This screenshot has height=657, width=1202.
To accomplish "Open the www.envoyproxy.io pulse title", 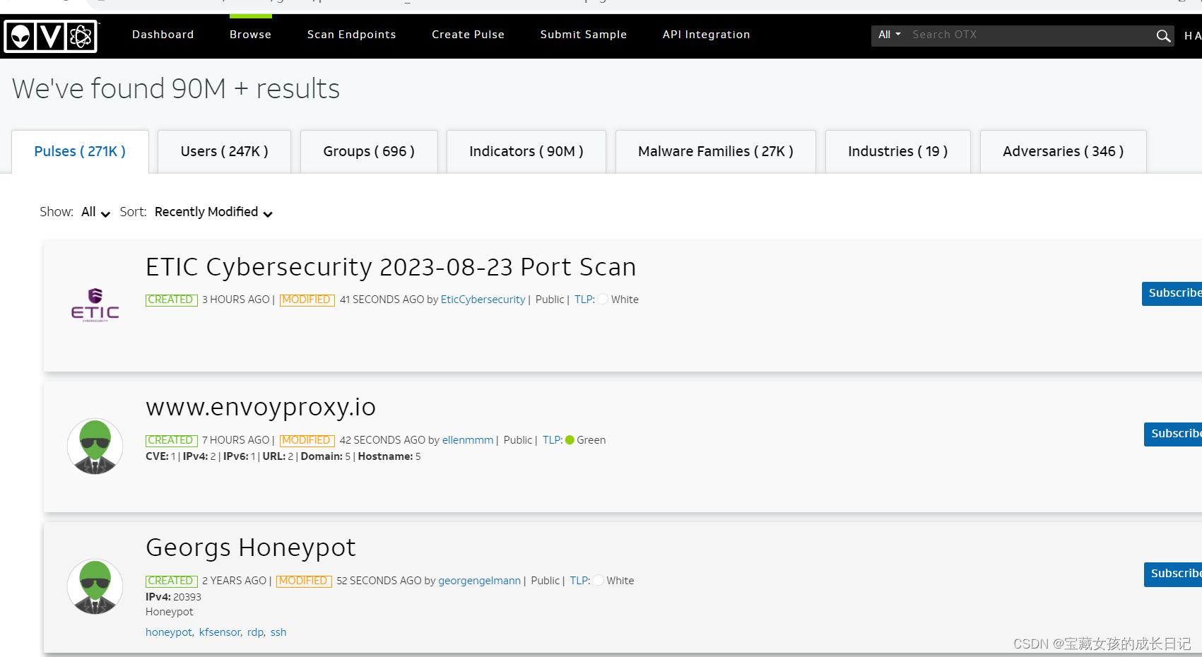I will pyautogui.click(x=261, y=407).
